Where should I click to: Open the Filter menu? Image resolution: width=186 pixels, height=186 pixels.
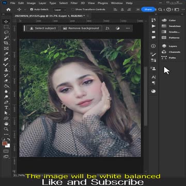point(74,3)
